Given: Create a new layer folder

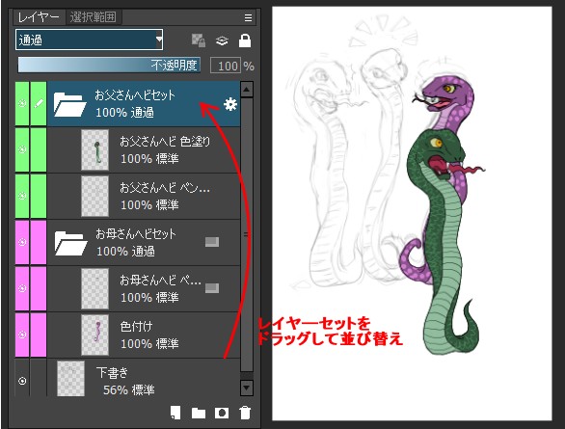Looking at the screenshot, I should click(199, 413).
